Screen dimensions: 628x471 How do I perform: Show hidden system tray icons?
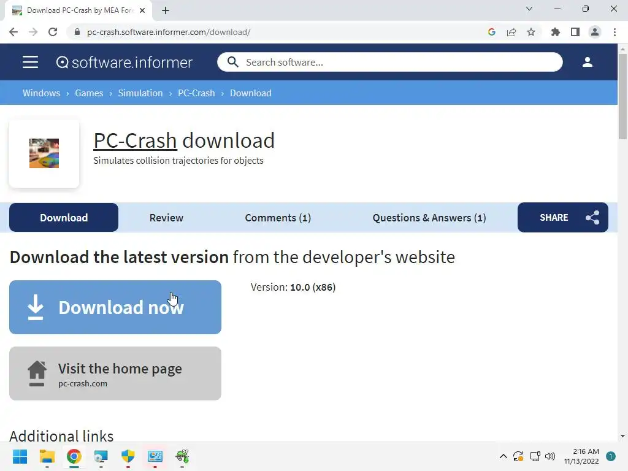(x=504, y=456)
